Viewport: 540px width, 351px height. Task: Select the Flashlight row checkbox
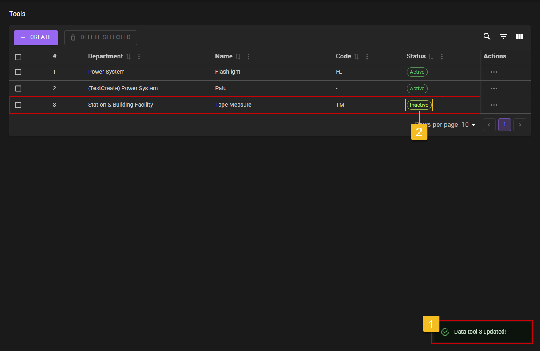(18, 72)
